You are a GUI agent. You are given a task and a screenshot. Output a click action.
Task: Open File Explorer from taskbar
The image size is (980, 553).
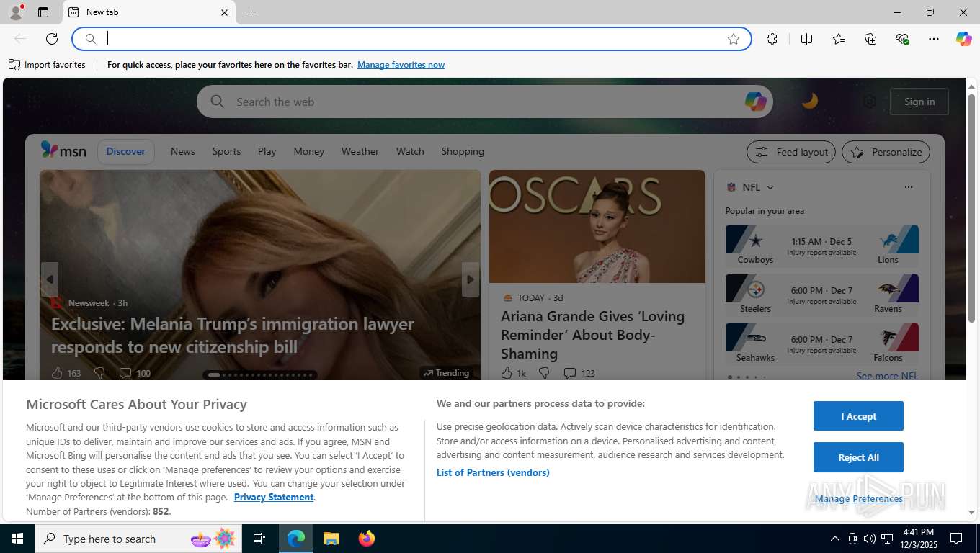[331, 539]
